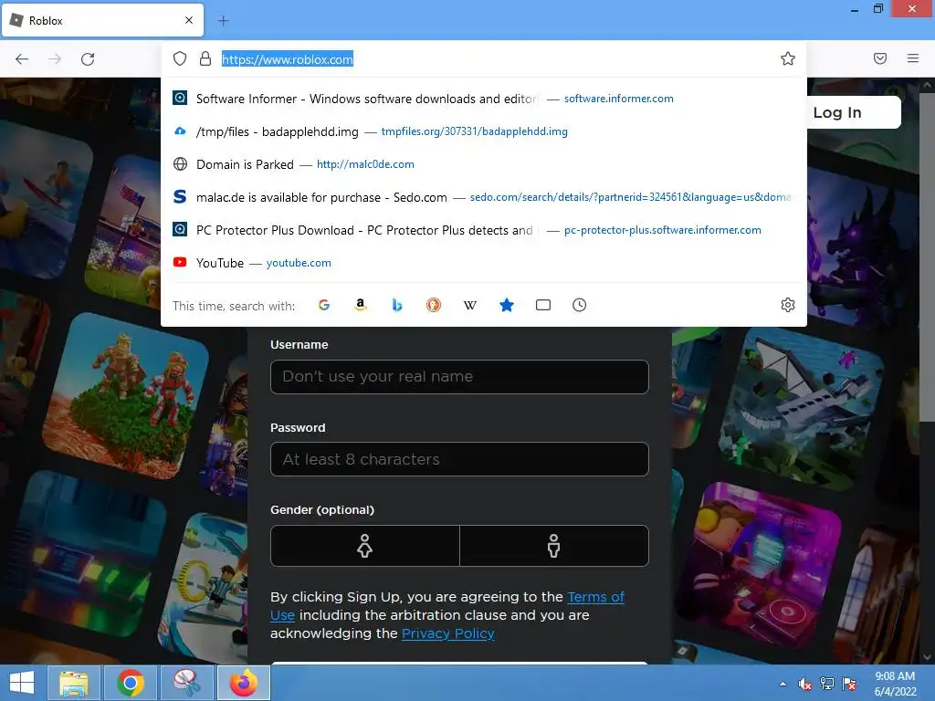Reload the current page

tap(88, 59)
